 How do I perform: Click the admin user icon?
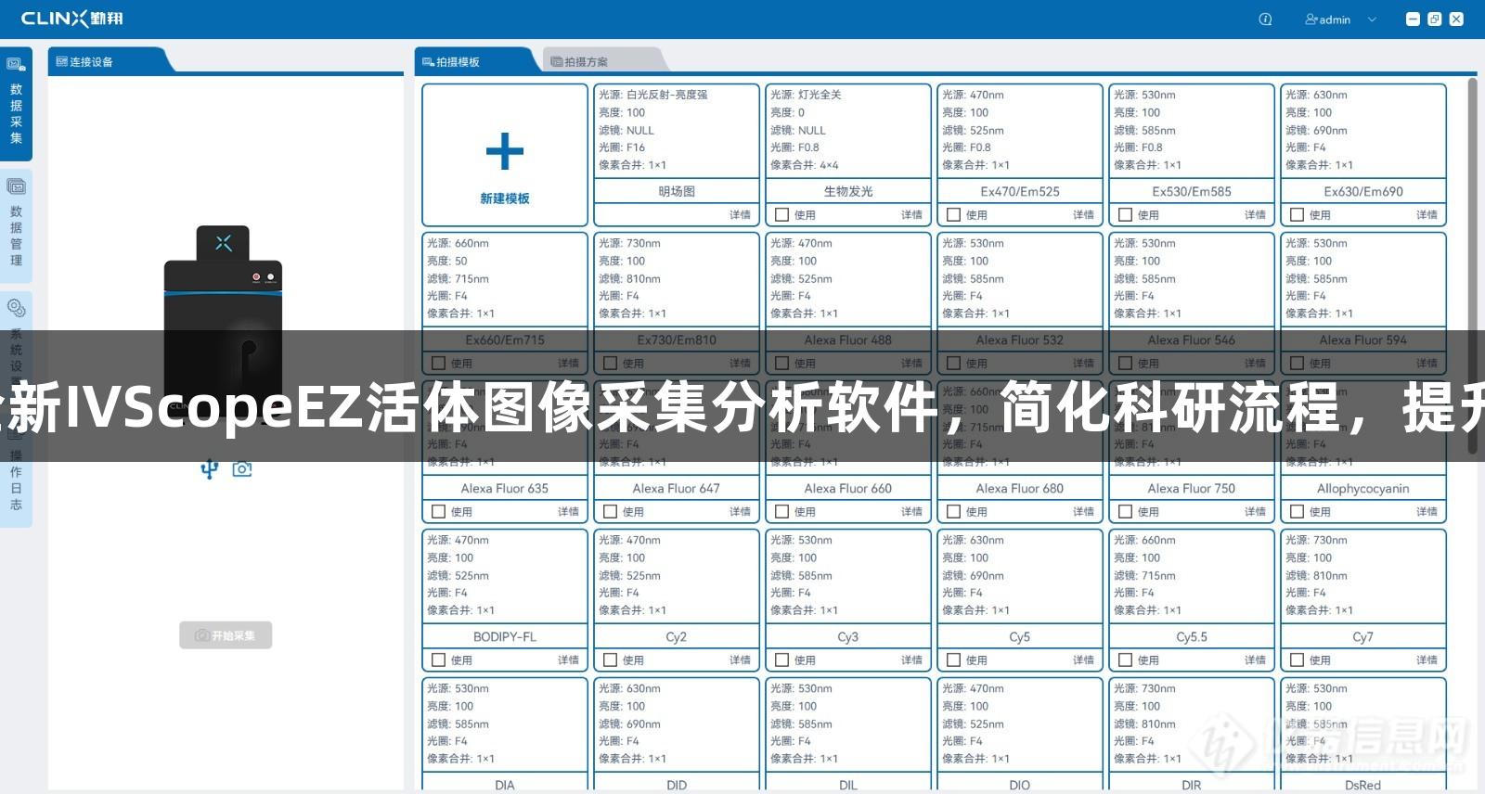(x=1311, y=19)
